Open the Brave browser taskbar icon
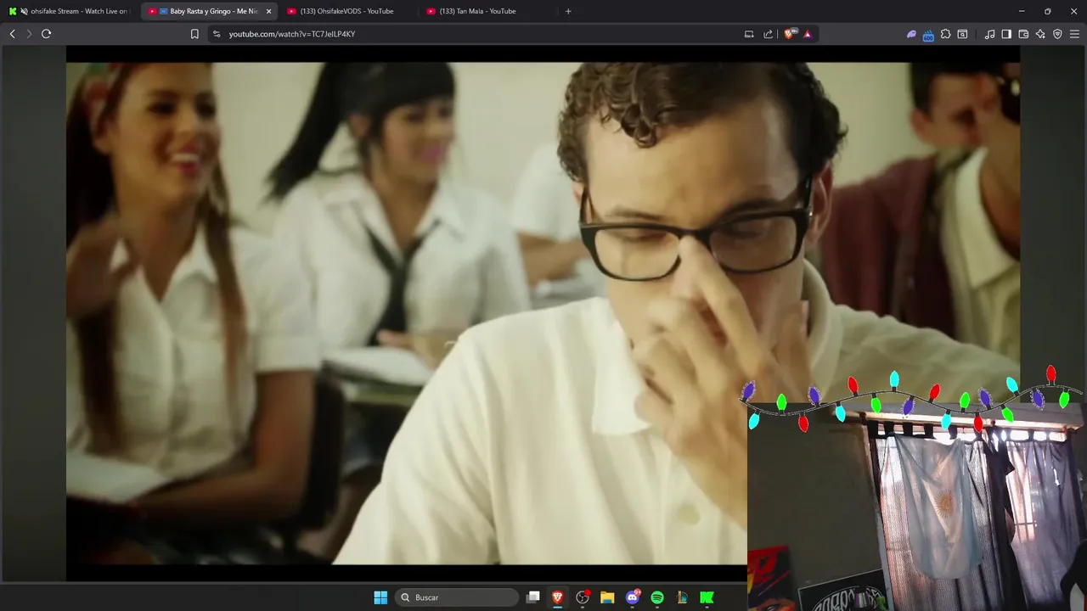The height and width of the screenshot is (611, 1087). [558, 597]
